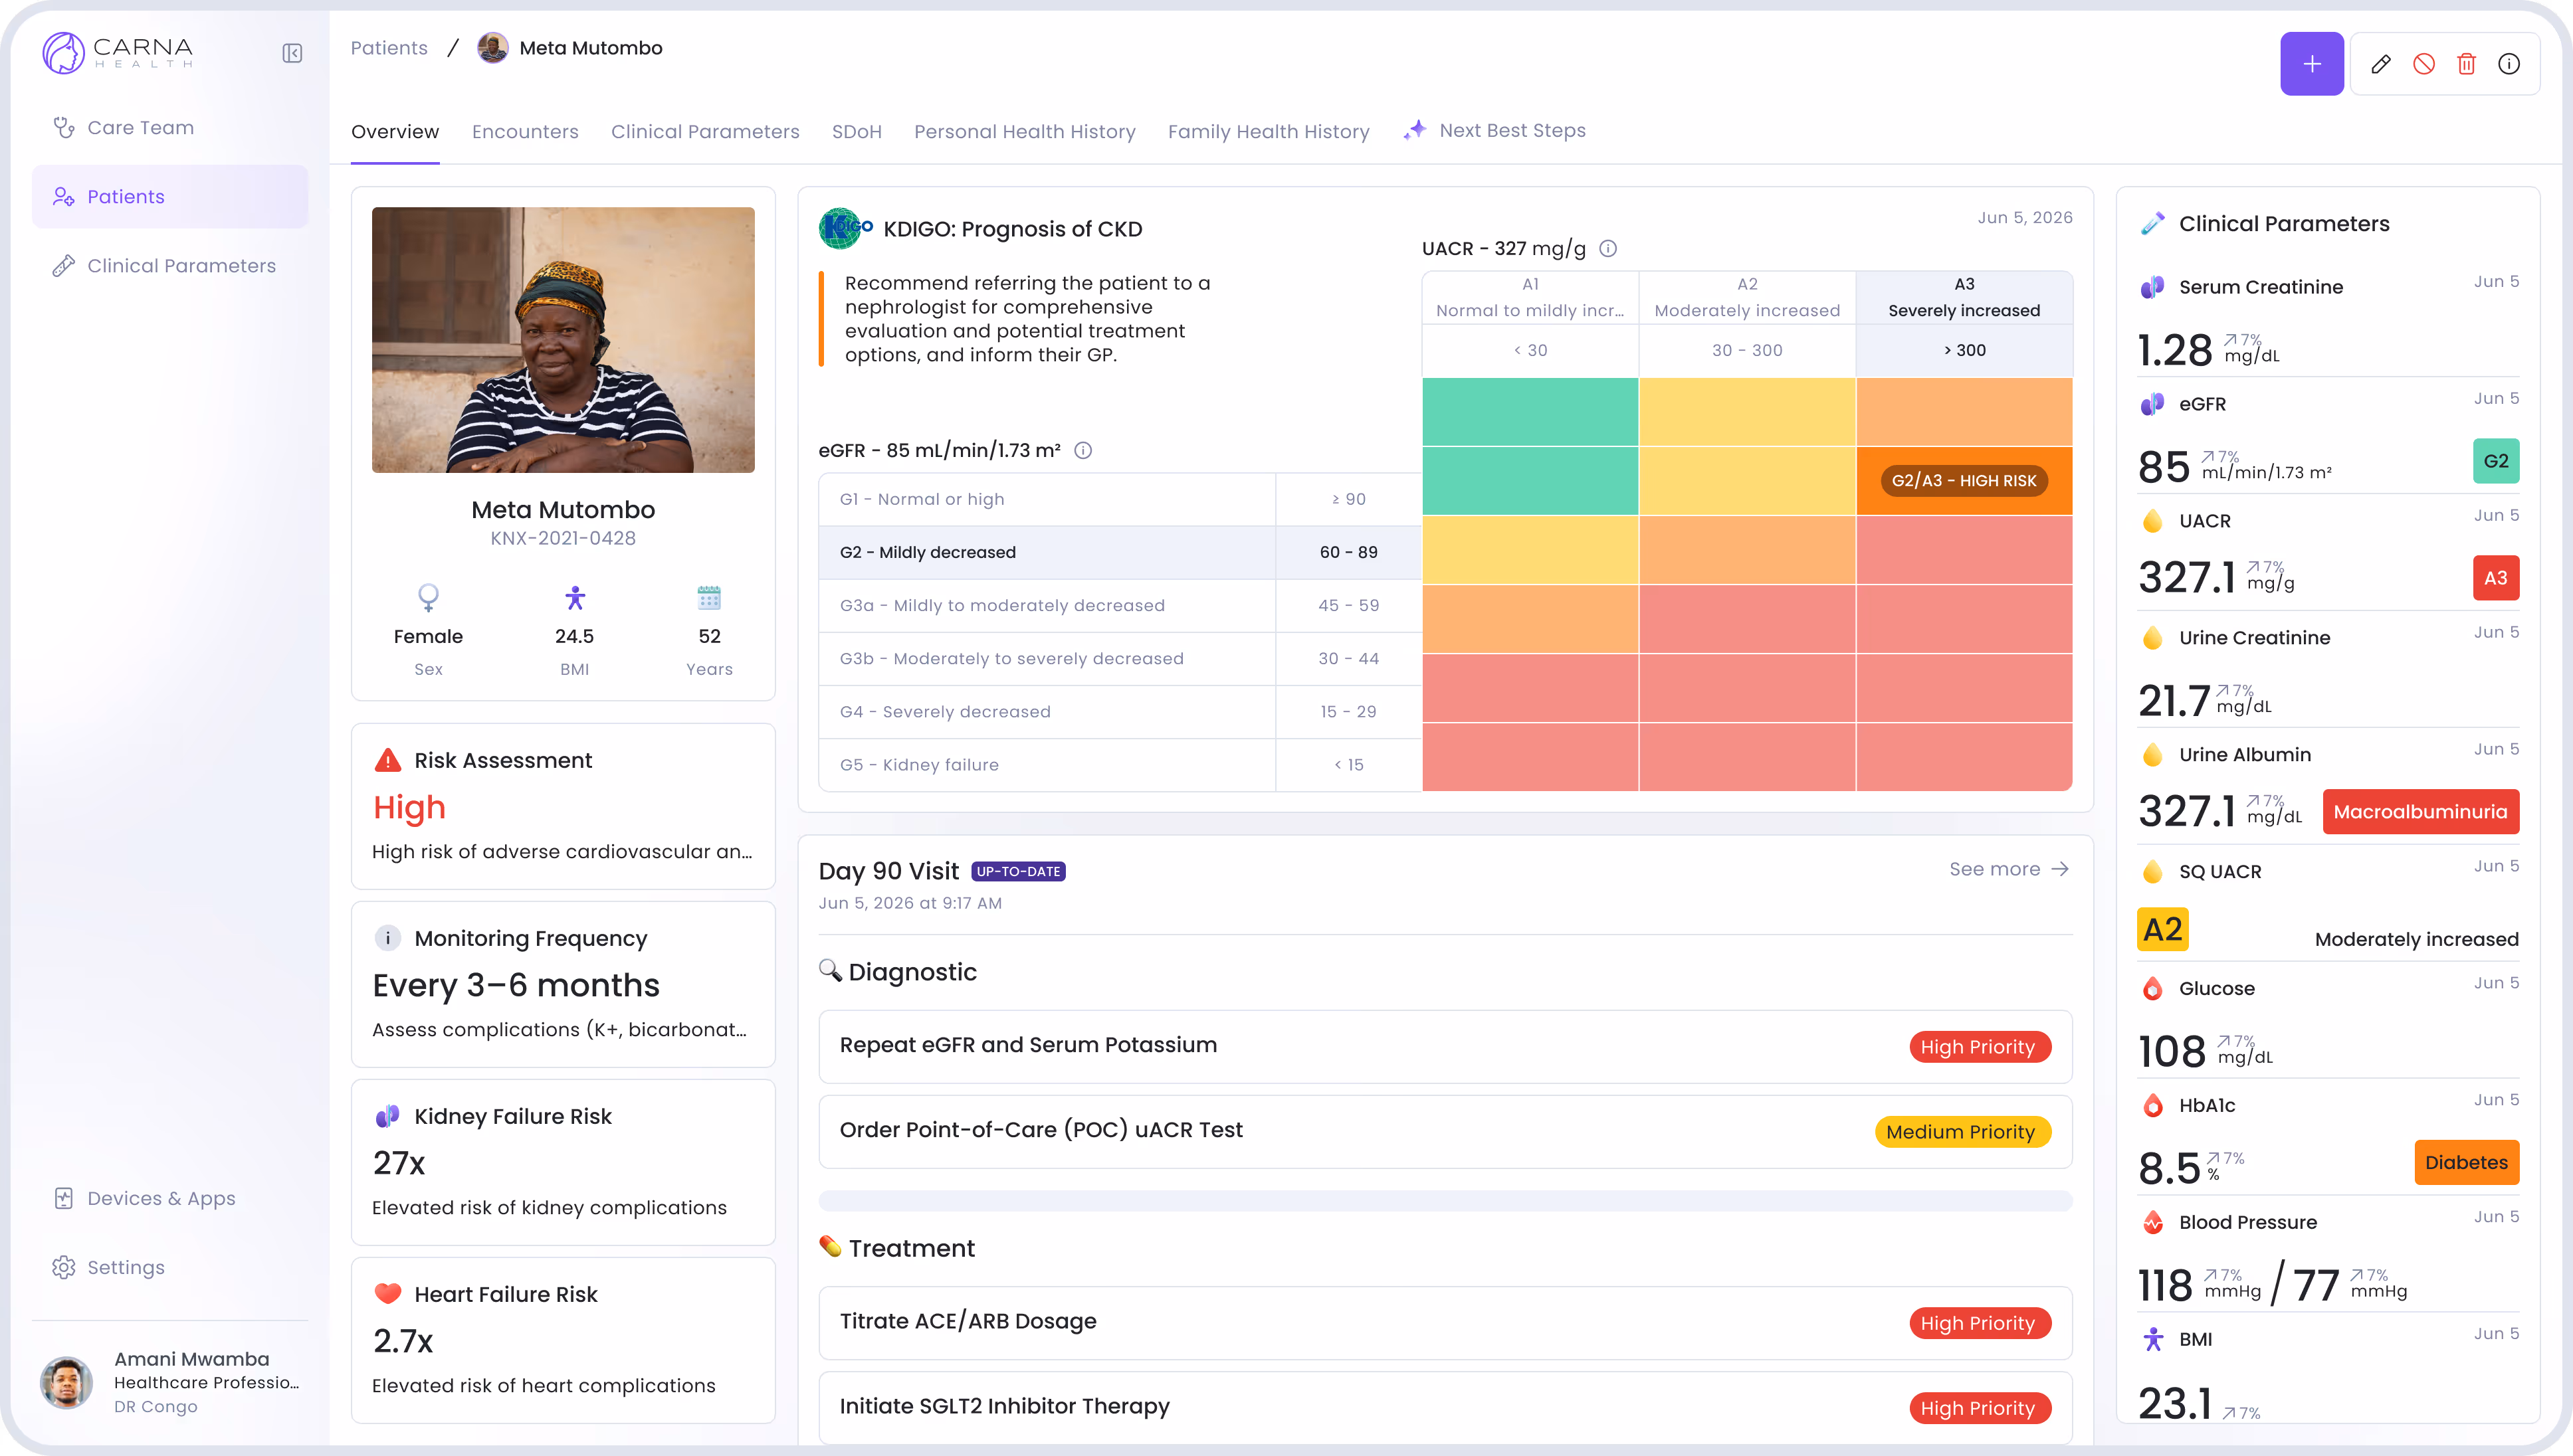2573x1456 pixels.
Task: Click the G3a - Mildly to moderately decreased row
Action: [1120, 605]
